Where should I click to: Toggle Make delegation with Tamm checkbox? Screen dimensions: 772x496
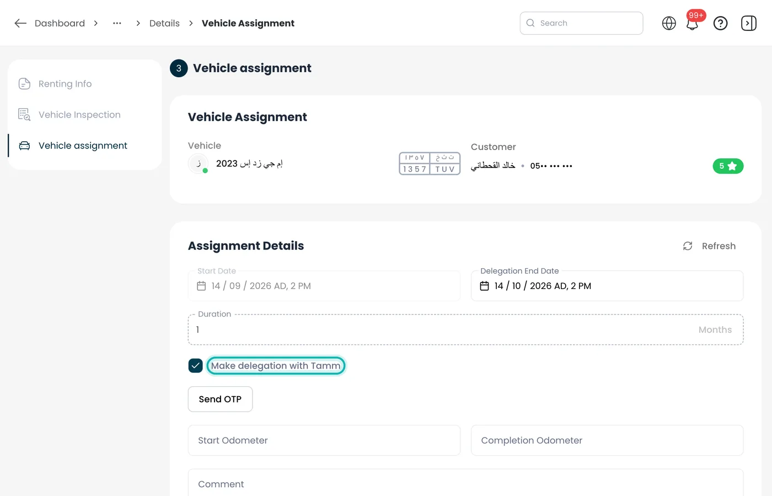point(195,366)
